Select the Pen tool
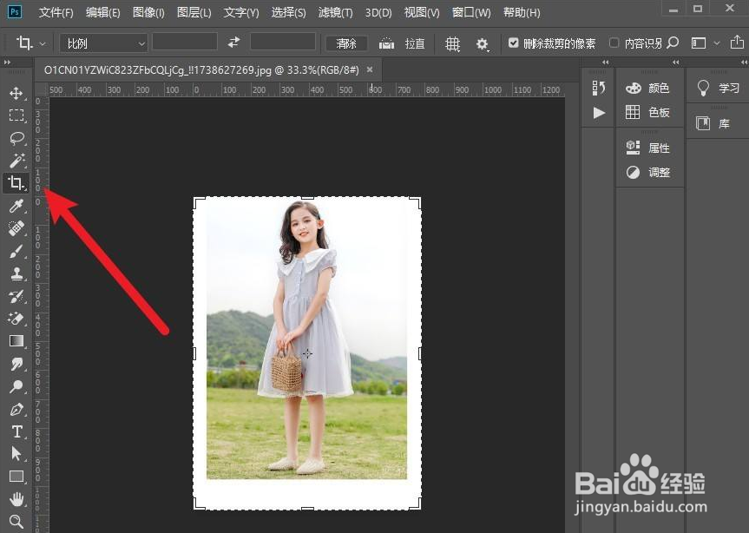Screen dimensions: 749x533 coord(16,410)
